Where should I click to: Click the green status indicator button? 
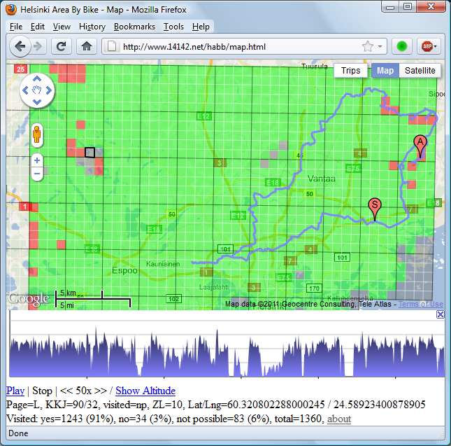401,47
